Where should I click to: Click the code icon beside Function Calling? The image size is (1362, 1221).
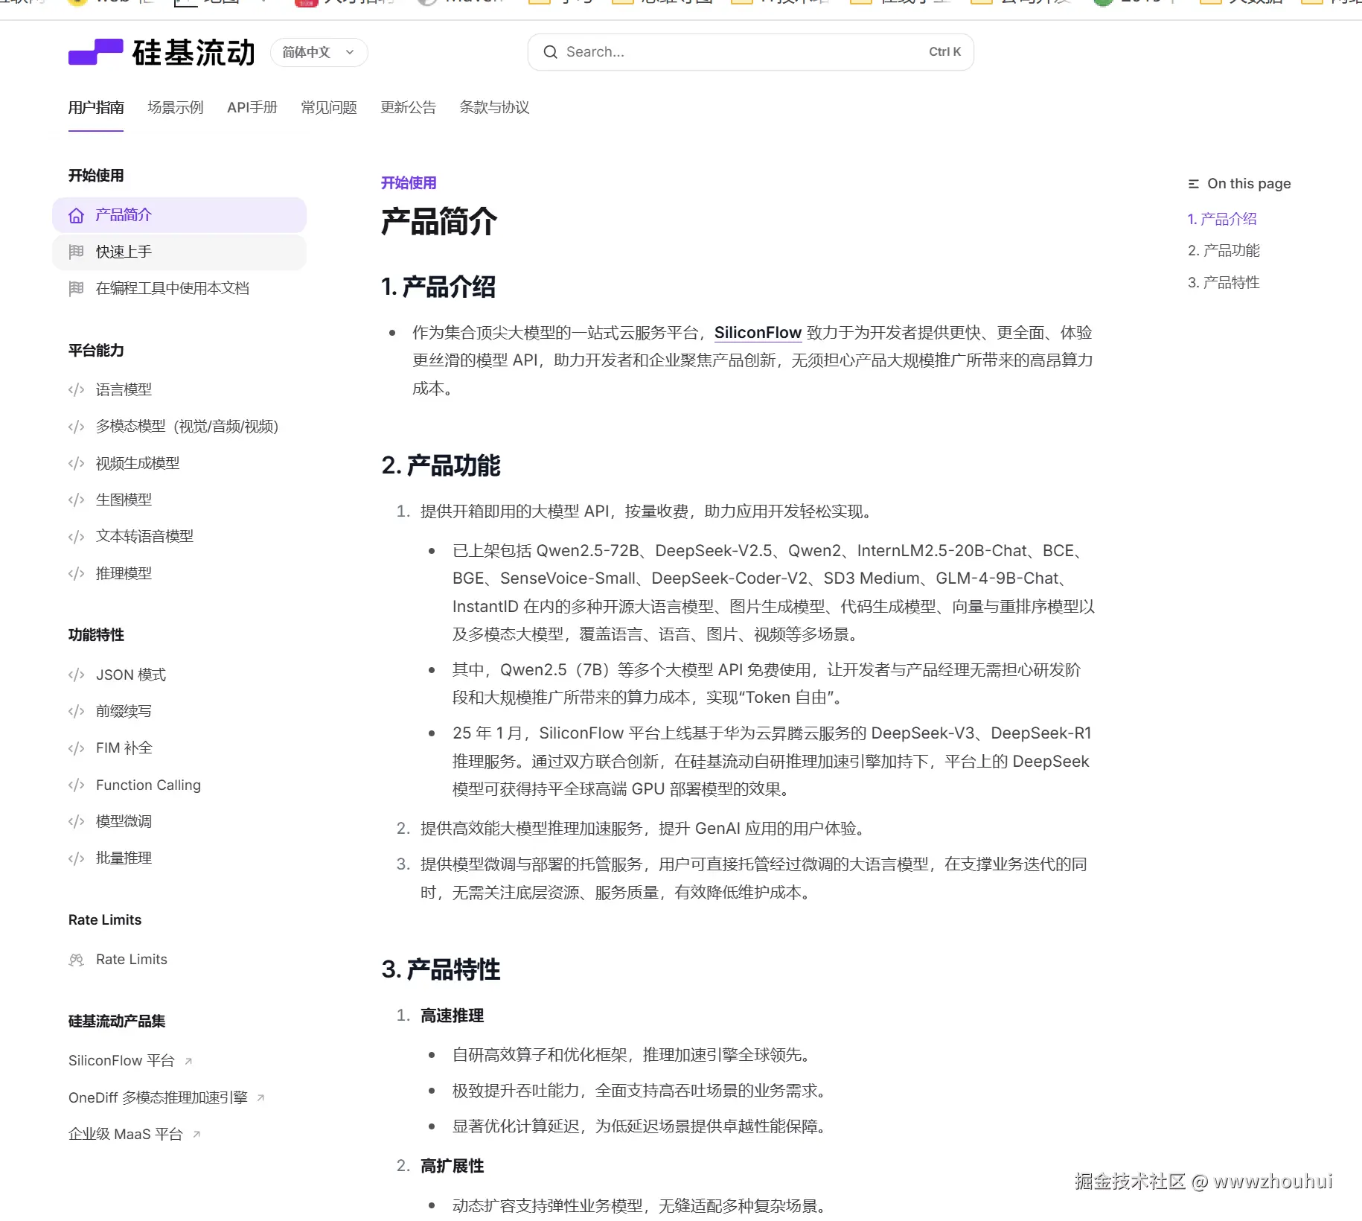point(76,785)
